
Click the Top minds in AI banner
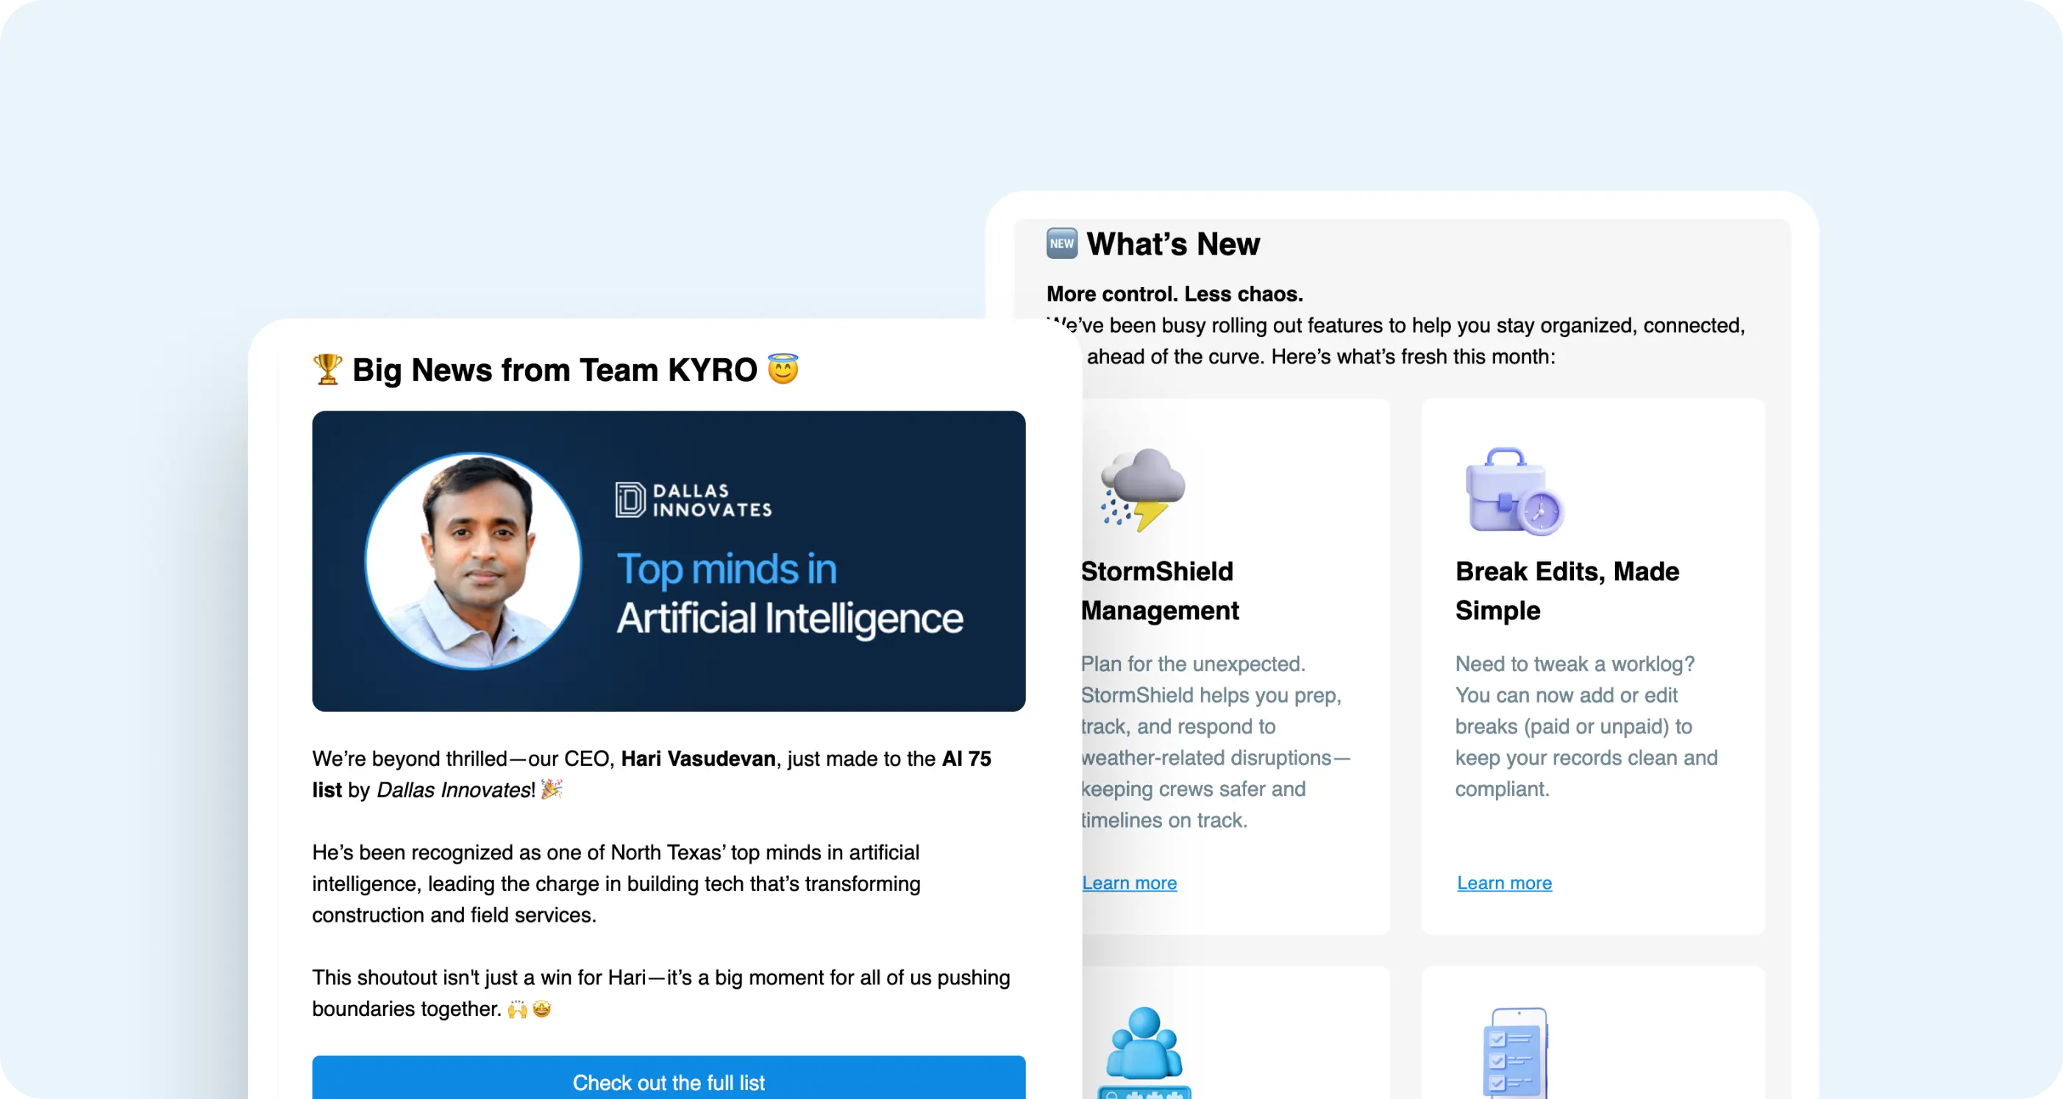[x=789, y=594]
